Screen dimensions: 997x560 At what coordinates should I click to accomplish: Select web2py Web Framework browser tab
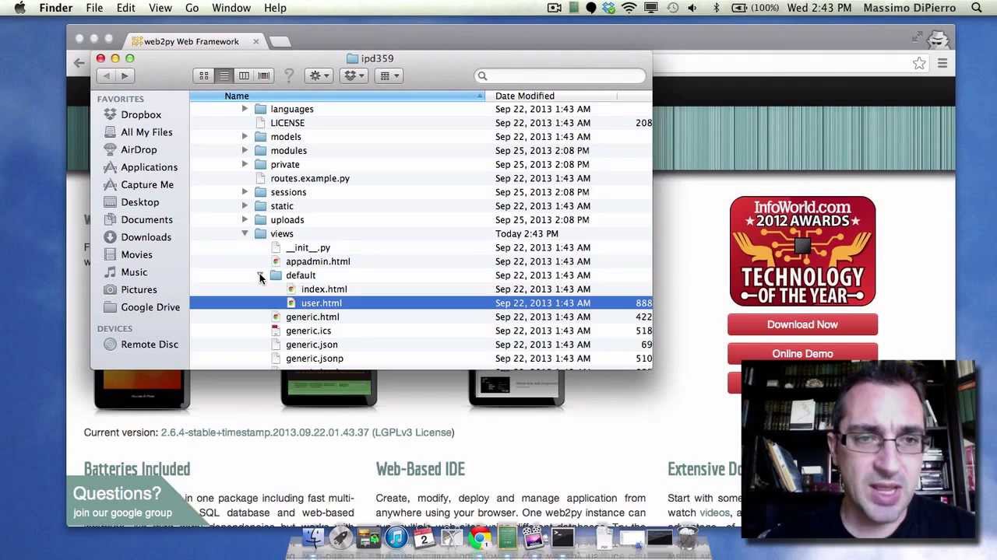pos(191,41)
